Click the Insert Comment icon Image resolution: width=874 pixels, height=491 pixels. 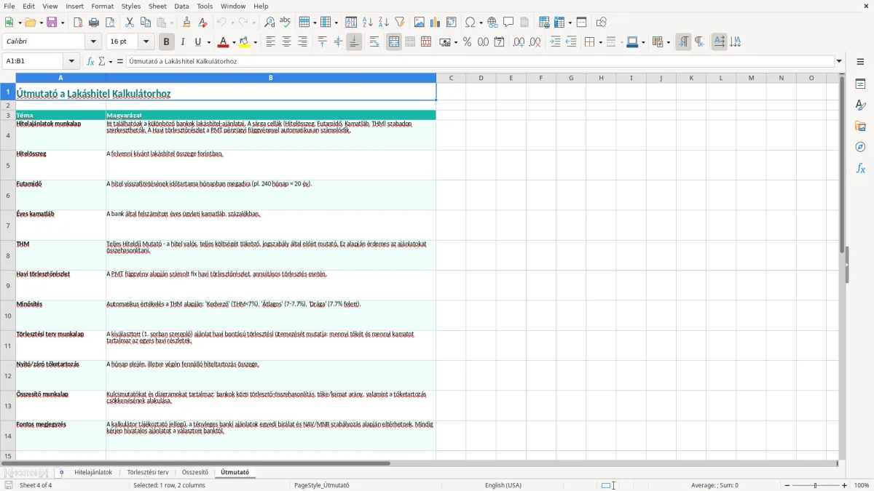coord(509,23)
